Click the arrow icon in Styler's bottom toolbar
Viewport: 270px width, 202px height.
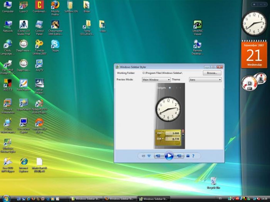point(143,156)
